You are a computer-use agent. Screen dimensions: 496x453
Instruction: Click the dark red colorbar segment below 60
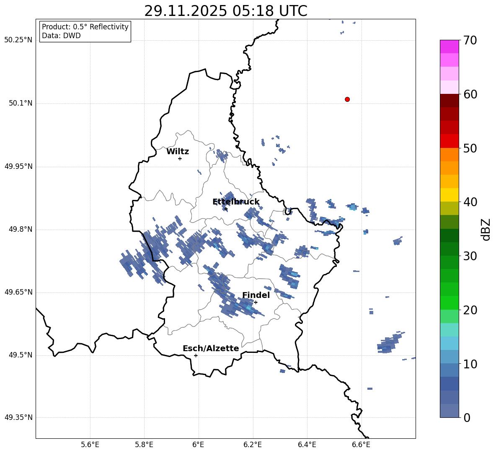449,101
